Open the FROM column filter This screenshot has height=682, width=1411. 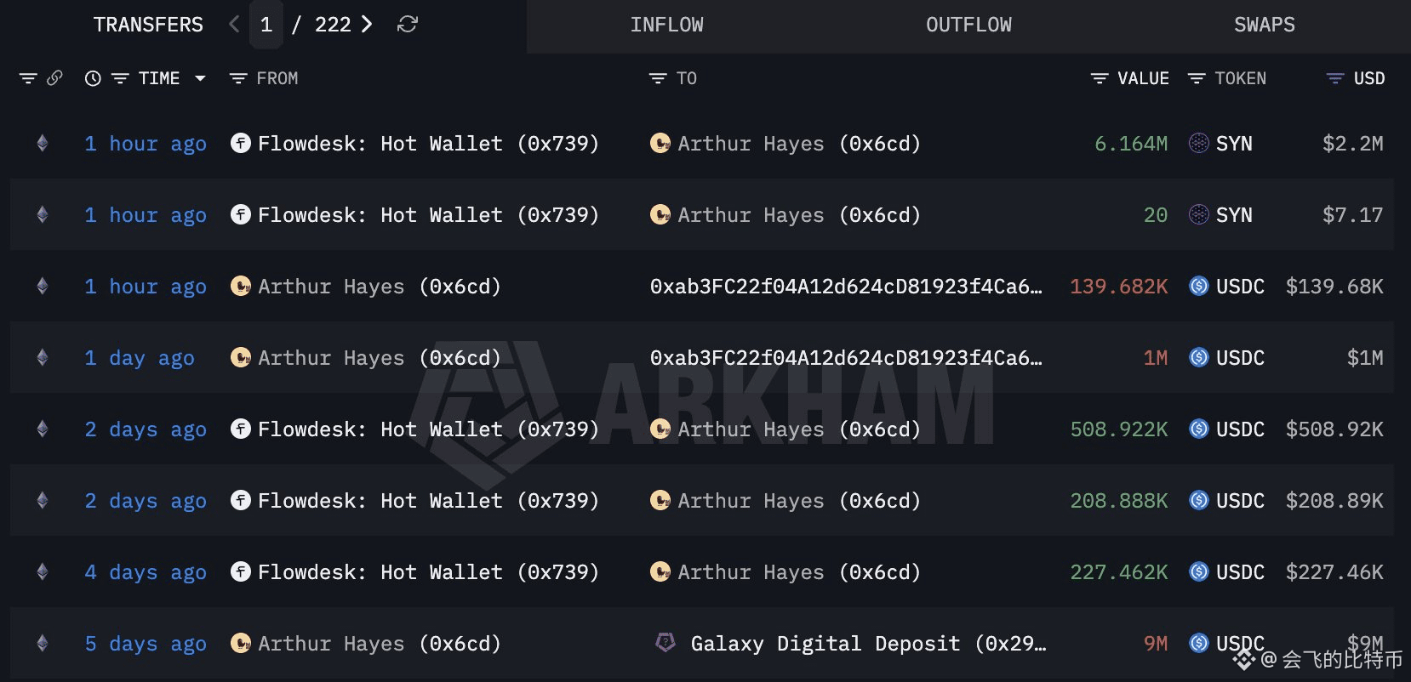pyautogui.click(x=238, y=78)
